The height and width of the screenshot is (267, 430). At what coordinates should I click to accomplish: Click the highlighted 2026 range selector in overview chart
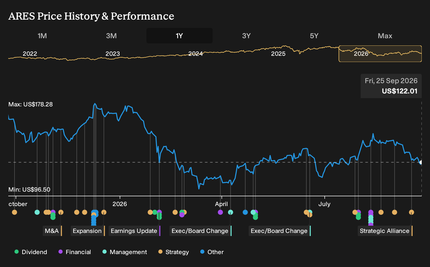pyautogui.click(x=380, y=54)
